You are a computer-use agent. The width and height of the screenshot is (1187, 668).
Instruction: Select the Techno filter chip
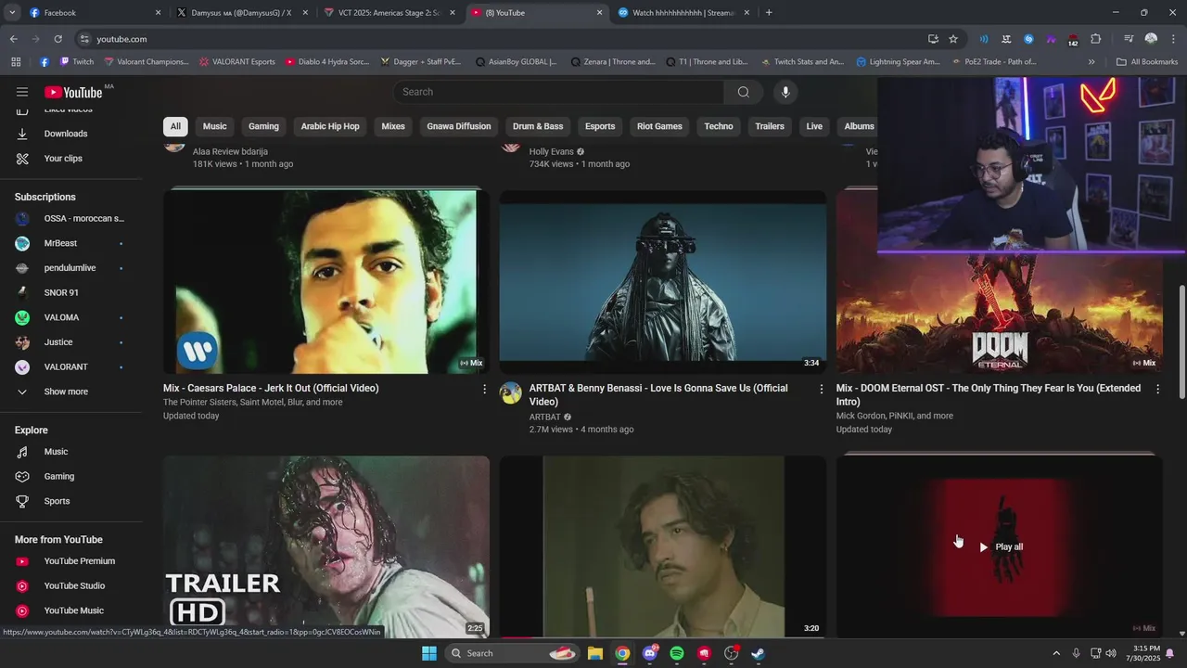click(x=719, y=126)
